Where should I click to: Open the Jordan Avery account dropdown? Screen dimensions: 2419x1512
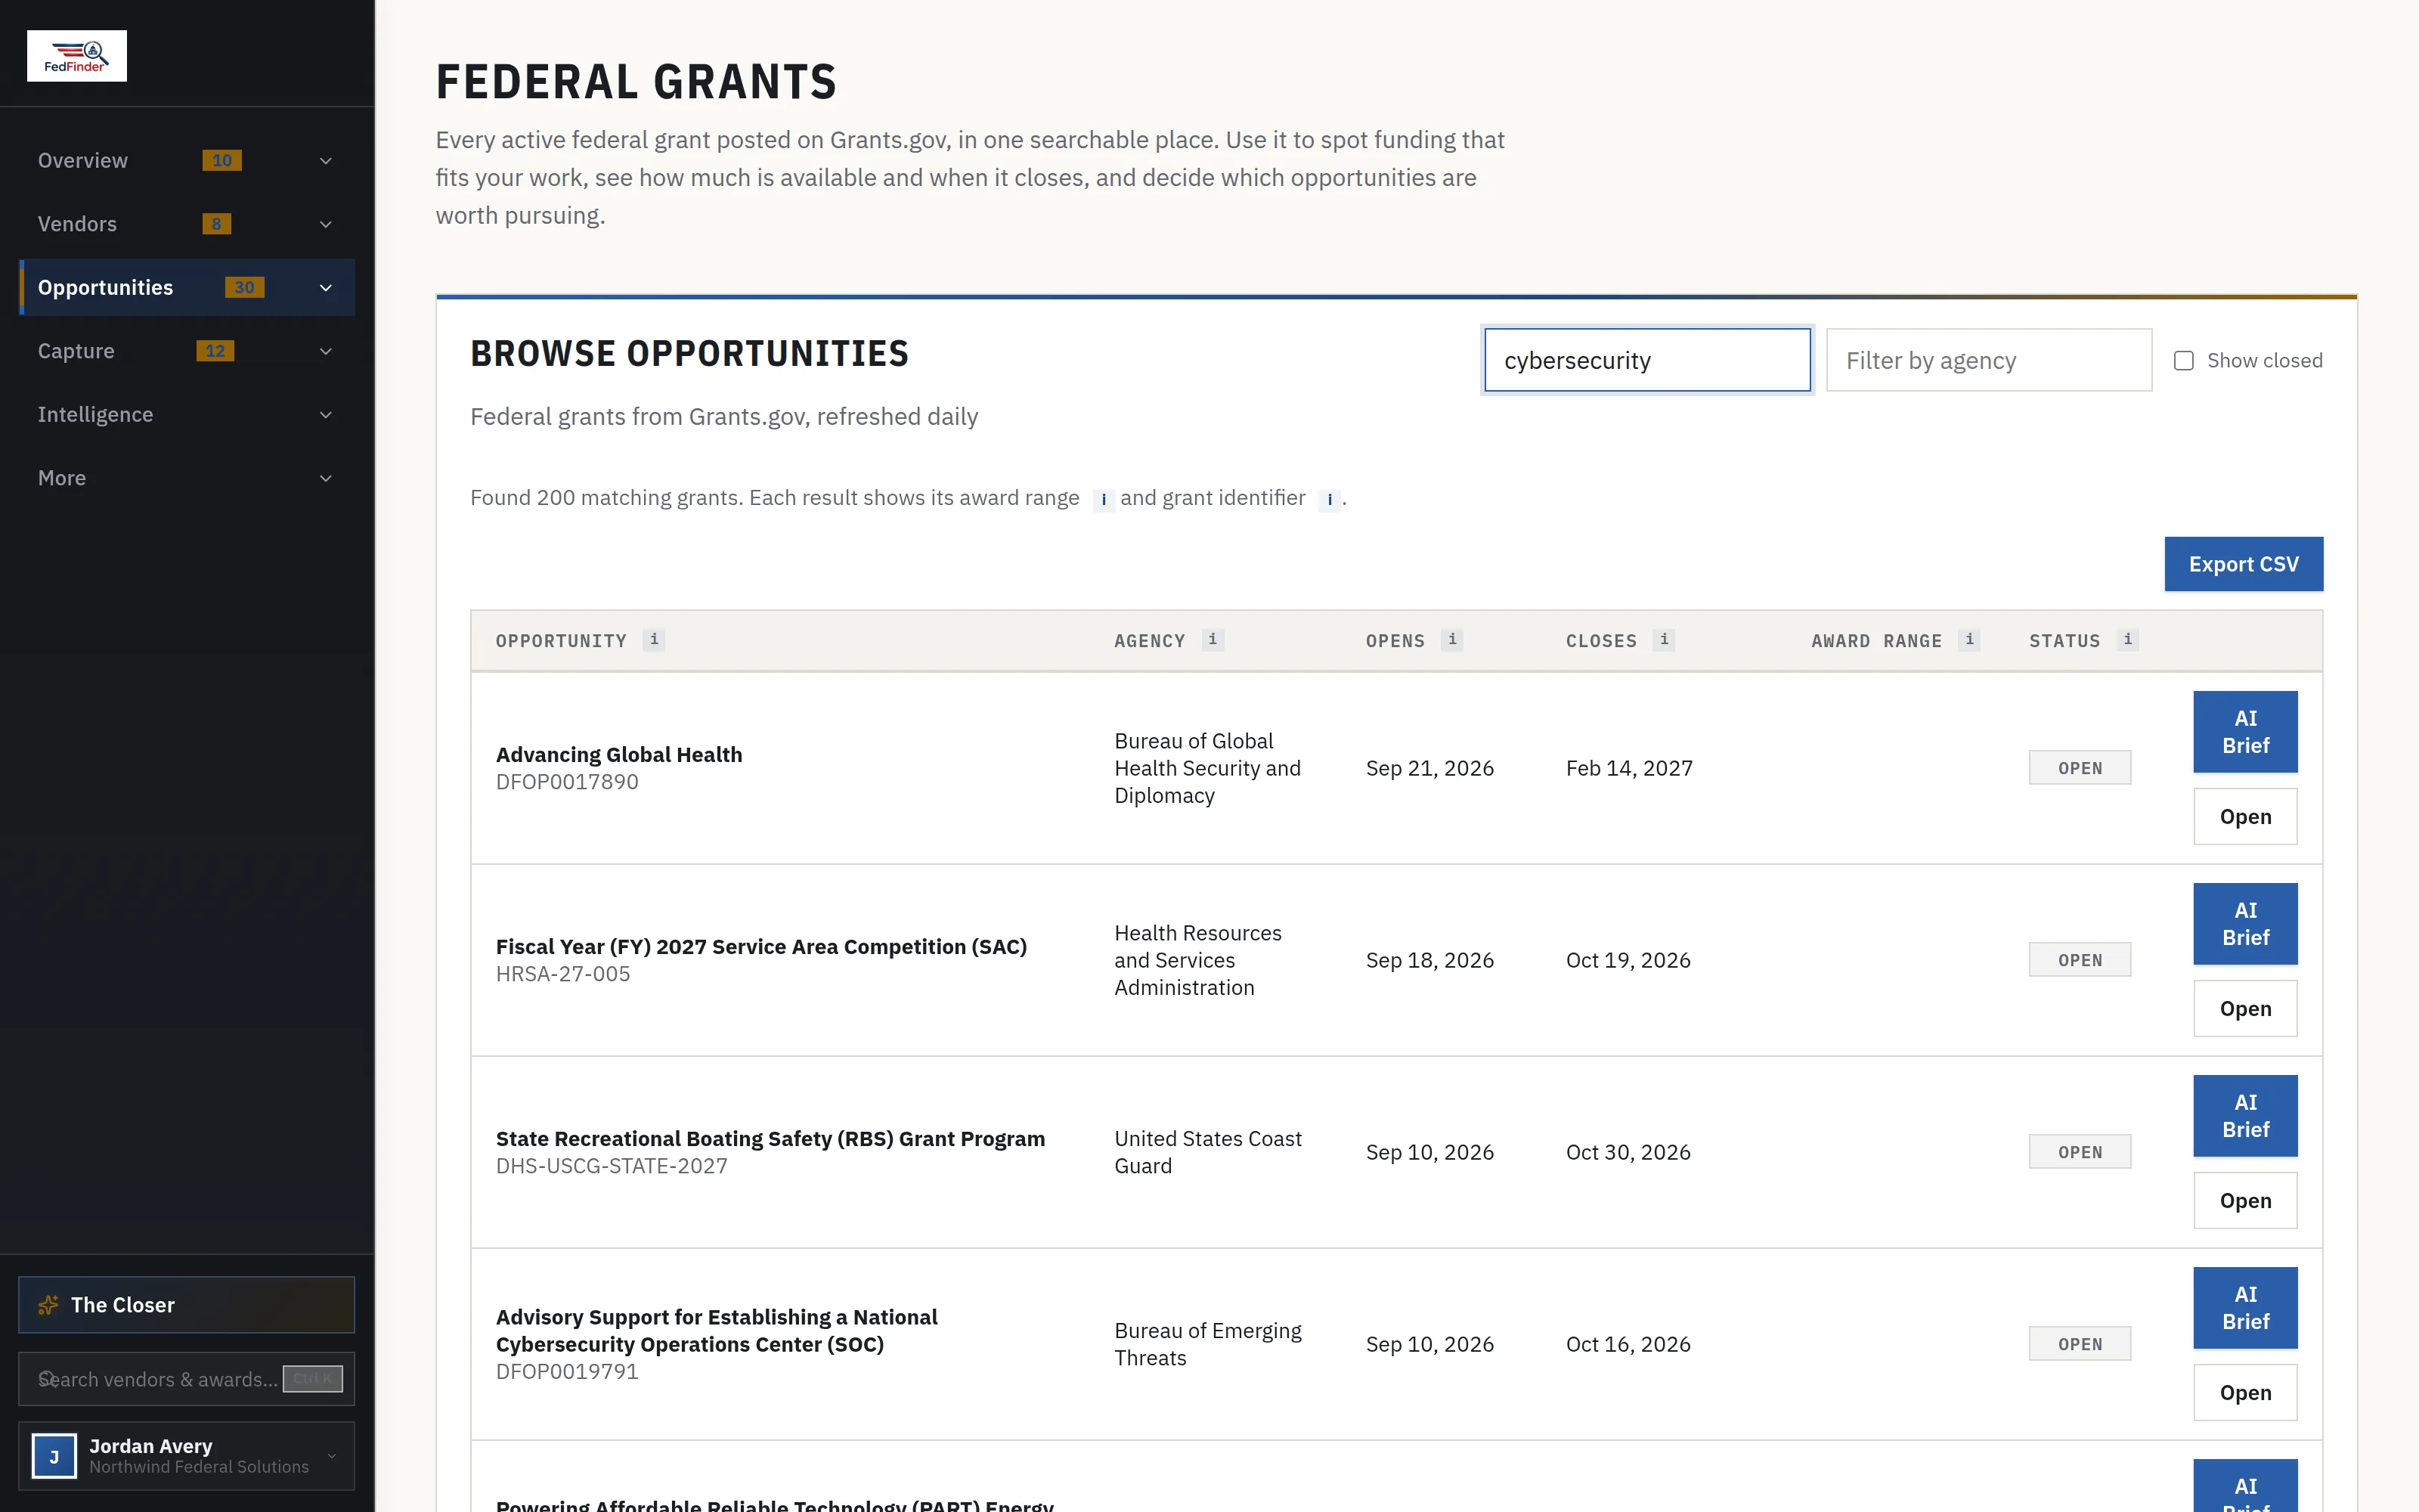[332, 1456]
